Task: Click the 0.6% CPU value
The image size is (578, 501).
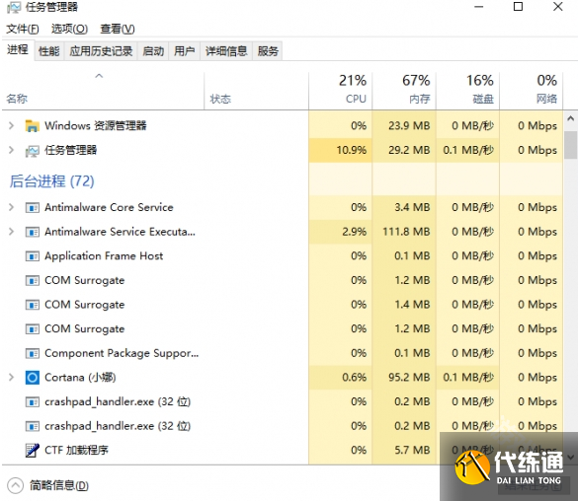Action: tap(355, 378)
